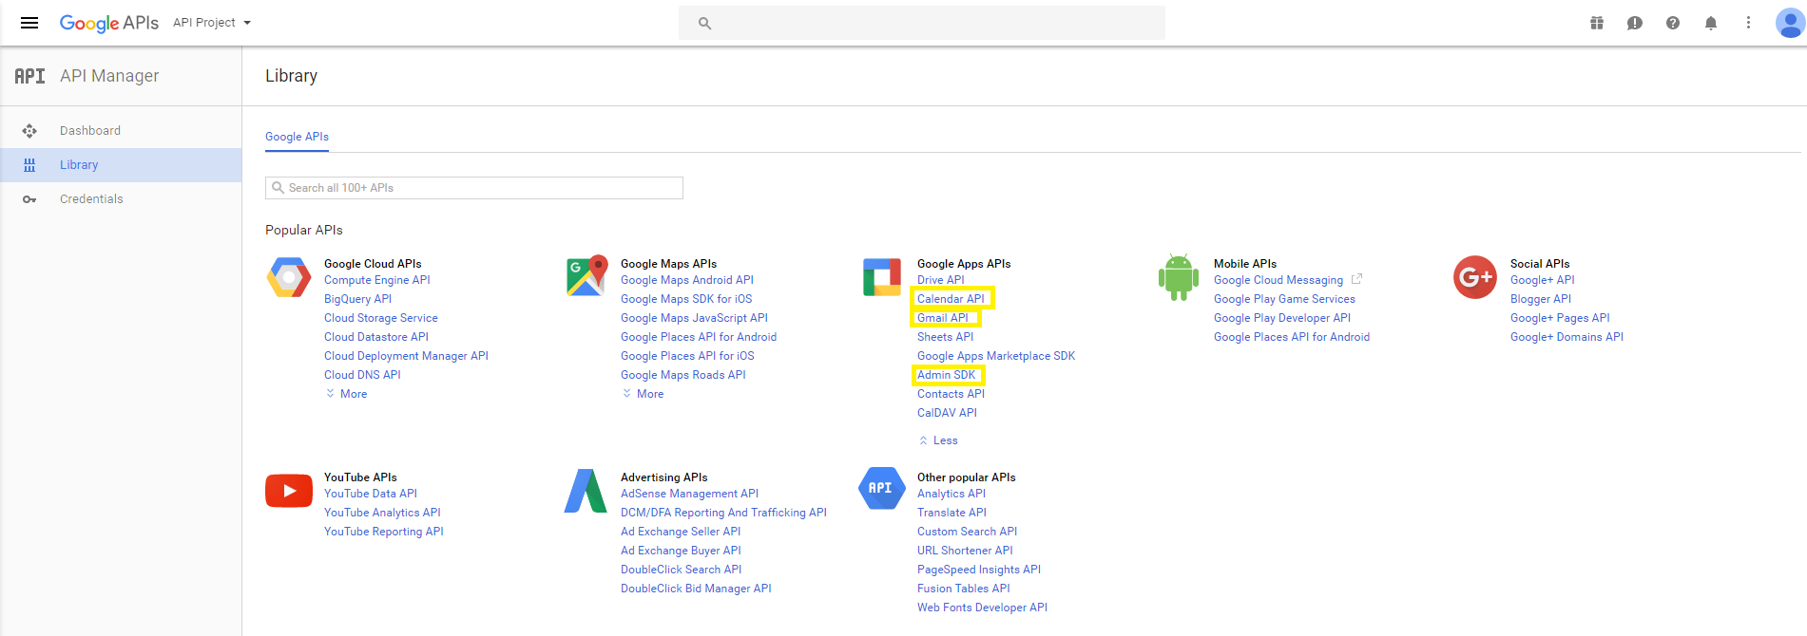Open the vertical three-dot options menu
Image resolution: width=1807 pixels, height=636 pixels.
click(1748, 23)
